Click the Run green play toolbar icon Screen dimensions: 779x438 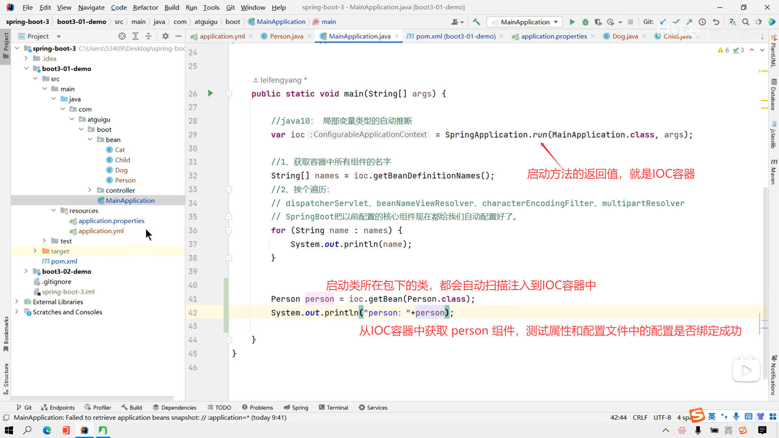click(x=572, y=22)
